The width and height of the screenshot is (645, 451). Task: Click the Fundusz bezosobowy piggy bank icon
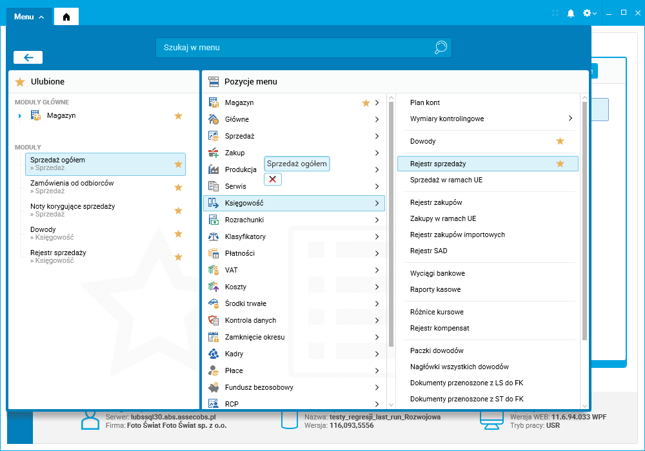click(x=213, y=387)
